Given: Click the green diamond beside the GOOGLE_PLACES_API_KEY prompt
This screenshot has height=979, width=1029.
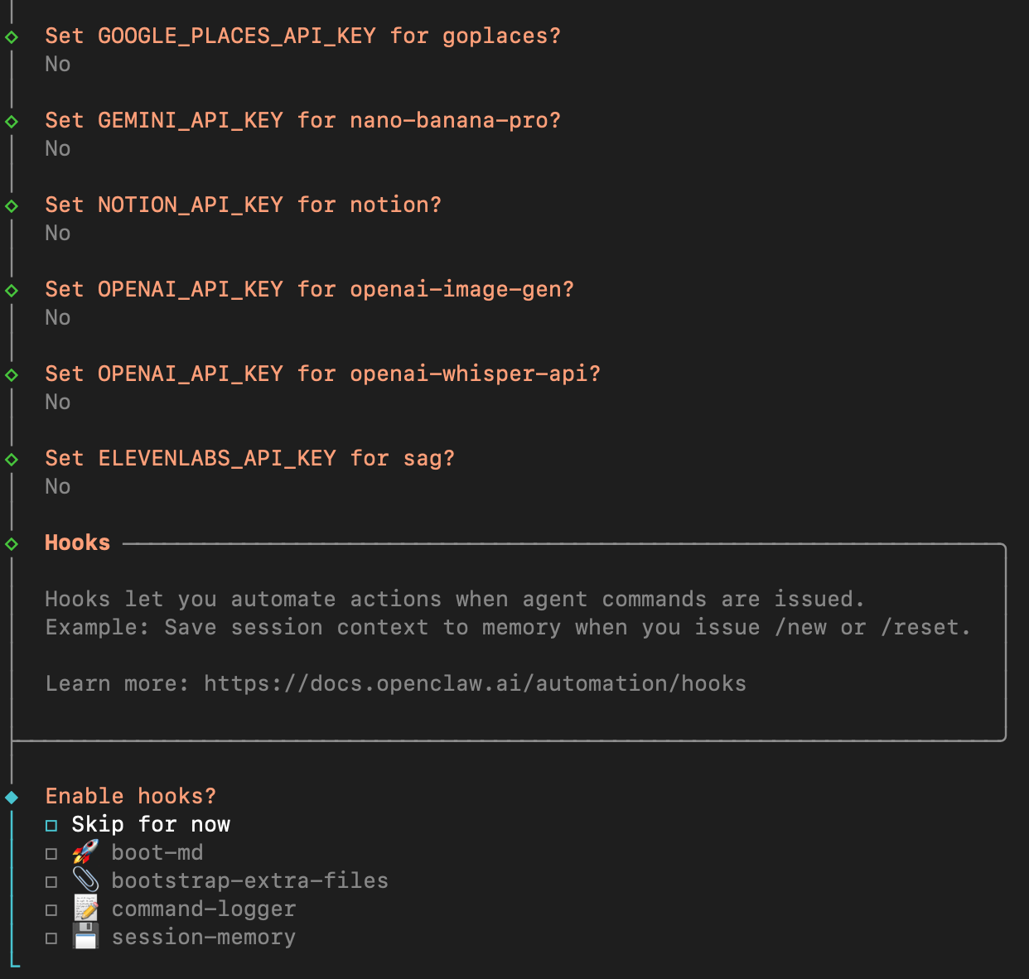Looking at the screenshot, I should [12, 36].
